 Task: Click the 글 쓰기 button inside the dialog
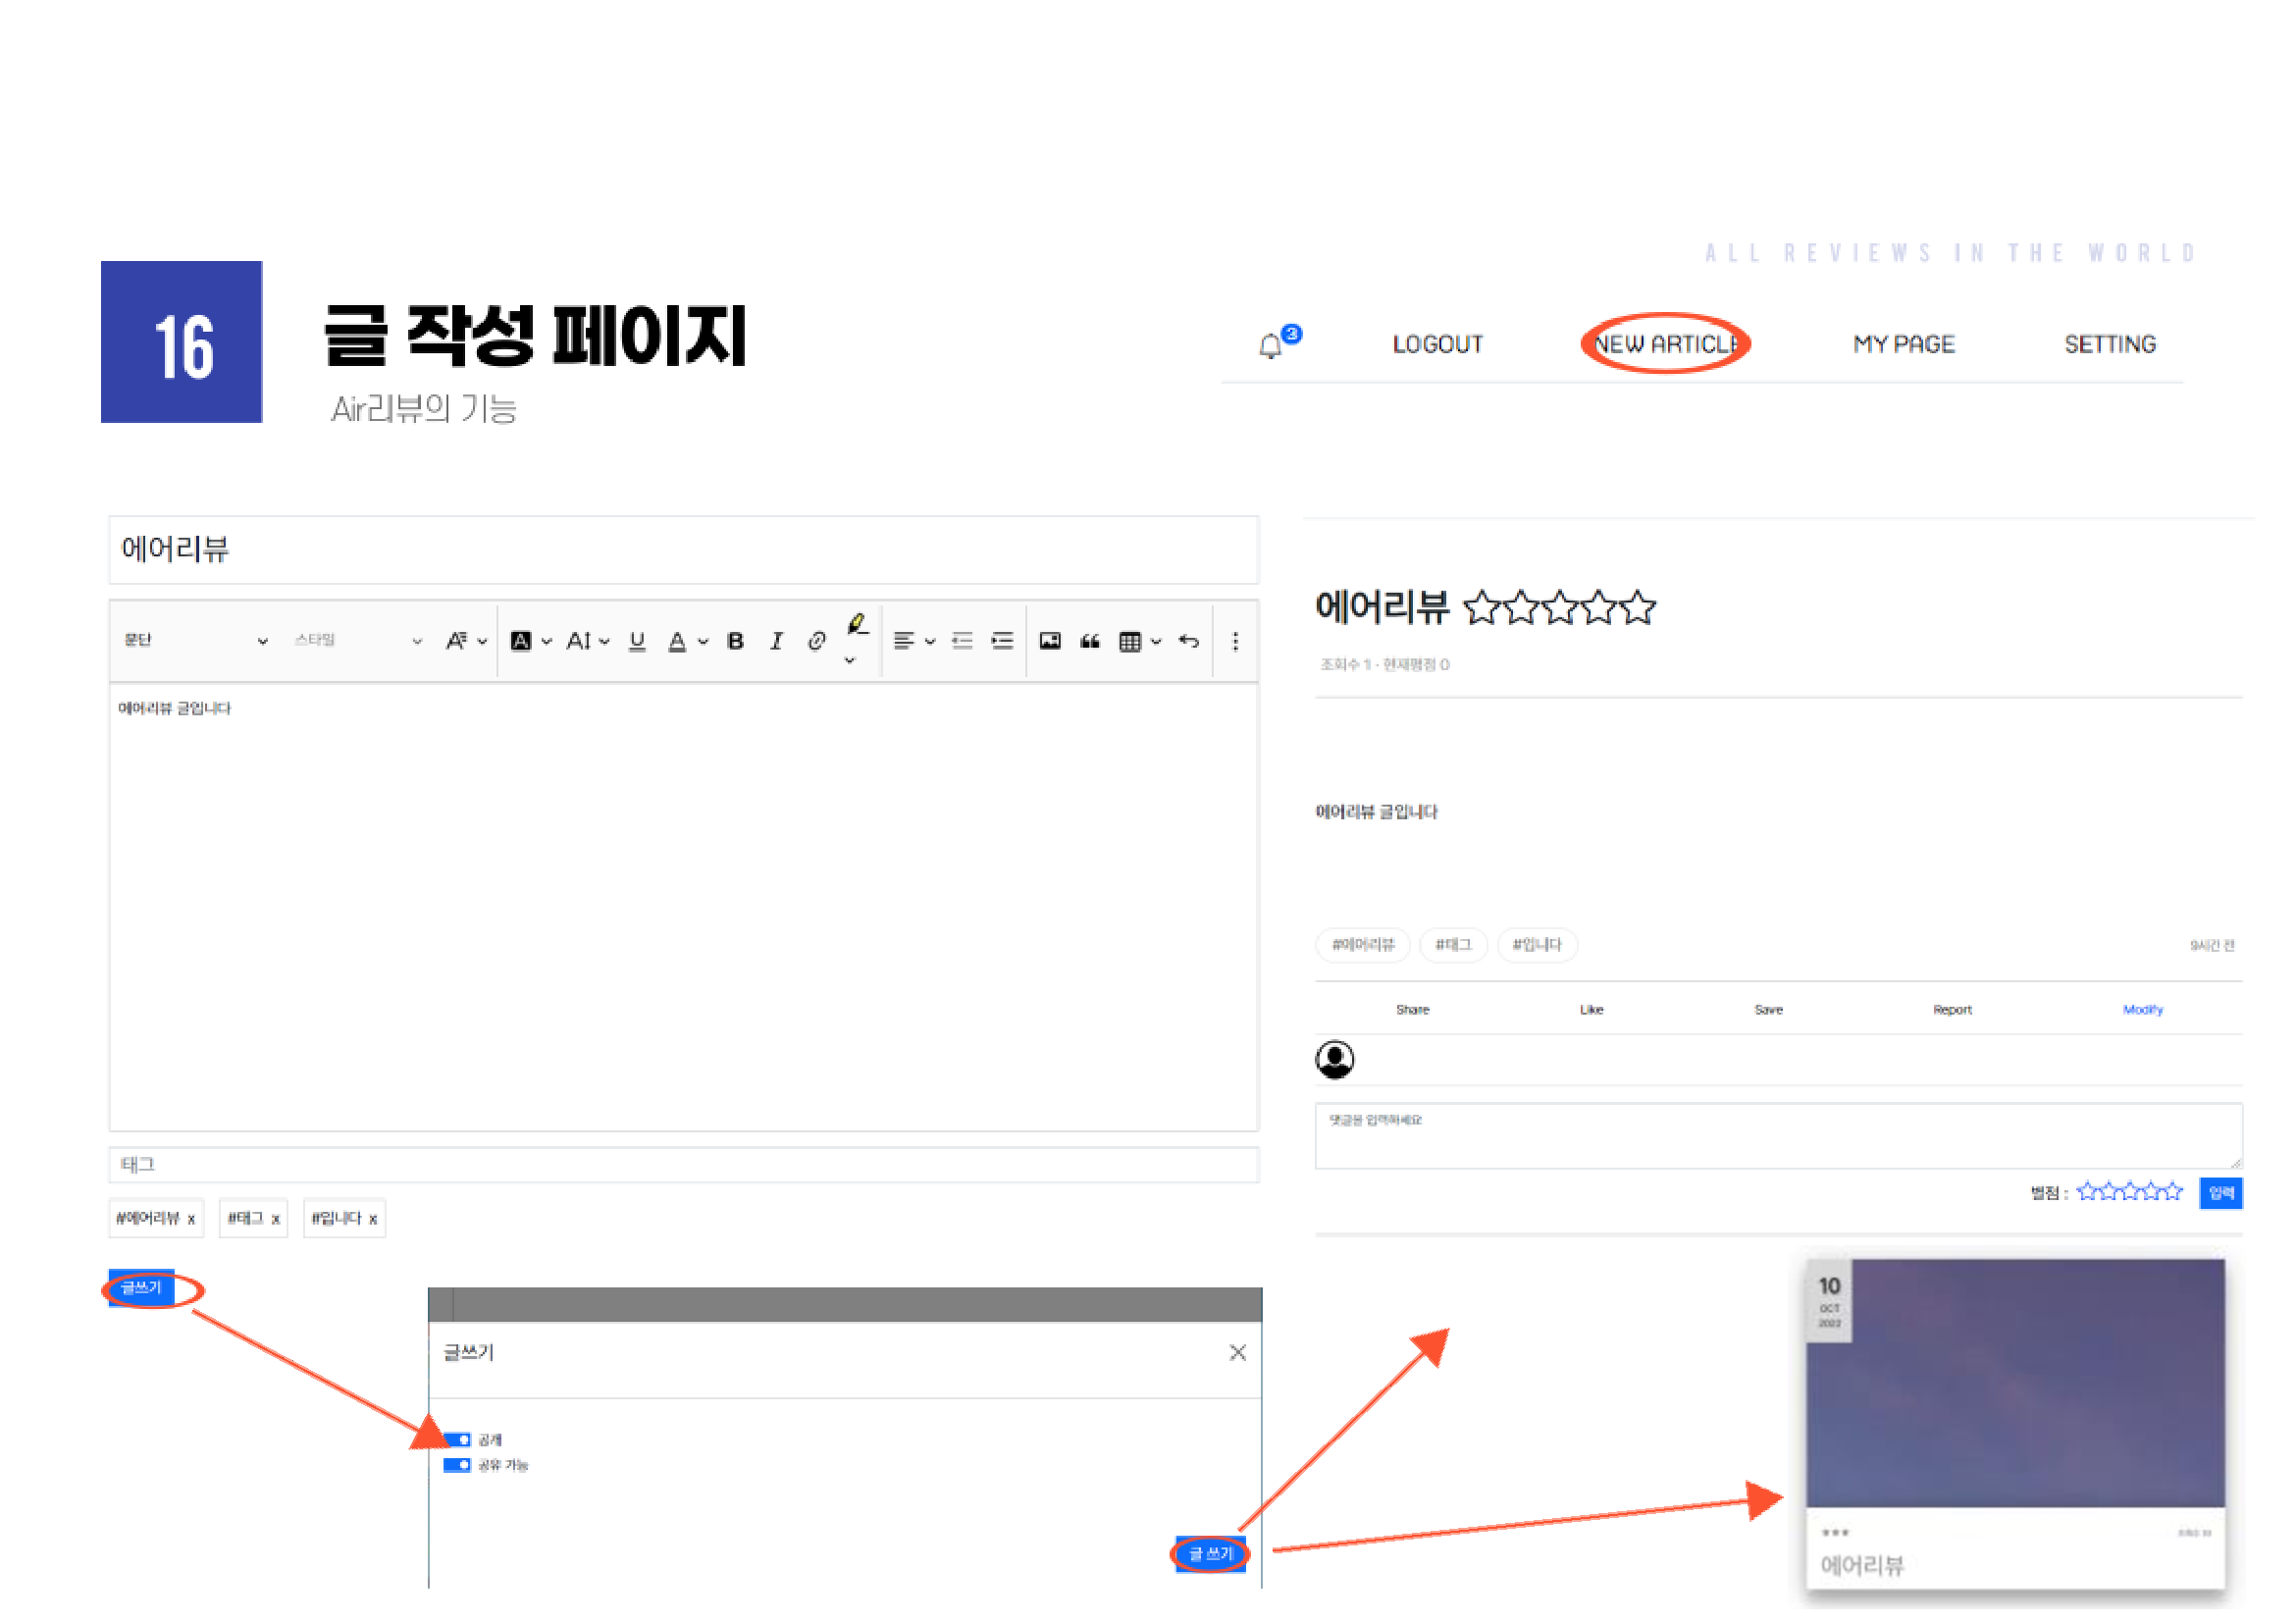coord(1210,1555)
